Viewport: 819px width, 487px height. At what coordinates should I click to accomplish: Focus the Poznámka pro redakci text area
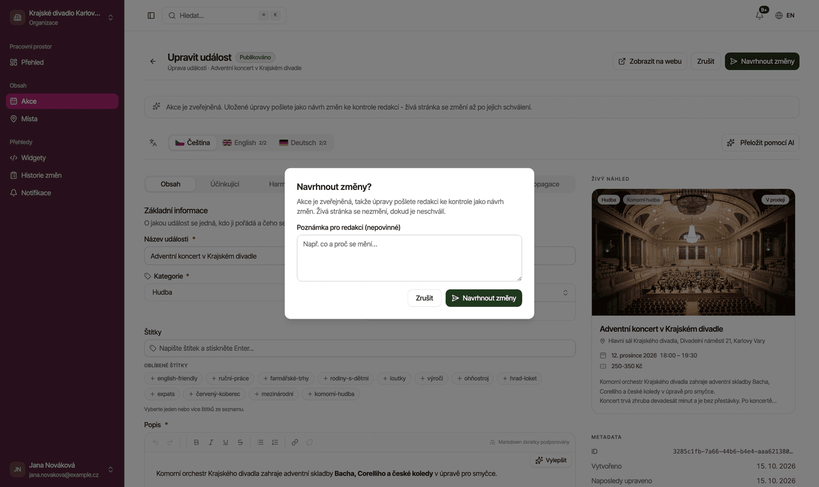(x=409, y=258)
